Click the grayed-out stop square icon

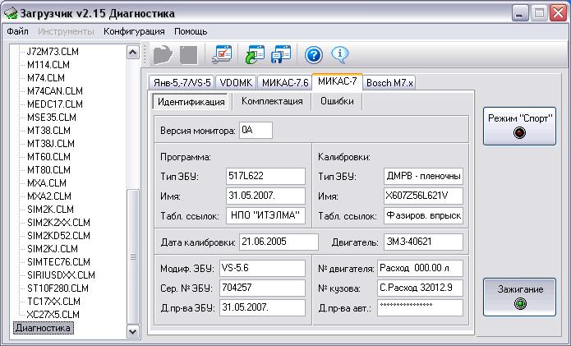pos(188,54)
